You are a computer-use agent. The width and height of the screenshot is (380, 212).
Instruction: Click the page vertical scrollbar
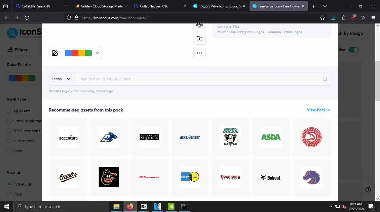pyautogui.click(x=378, y=81)
